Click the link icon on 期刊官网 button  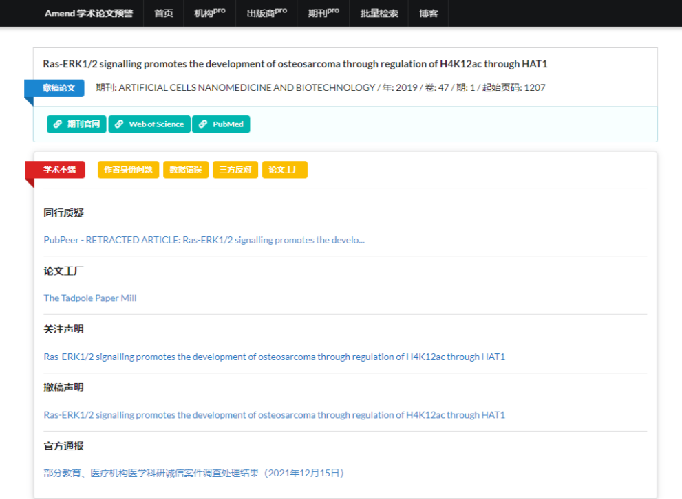(58, 124)
